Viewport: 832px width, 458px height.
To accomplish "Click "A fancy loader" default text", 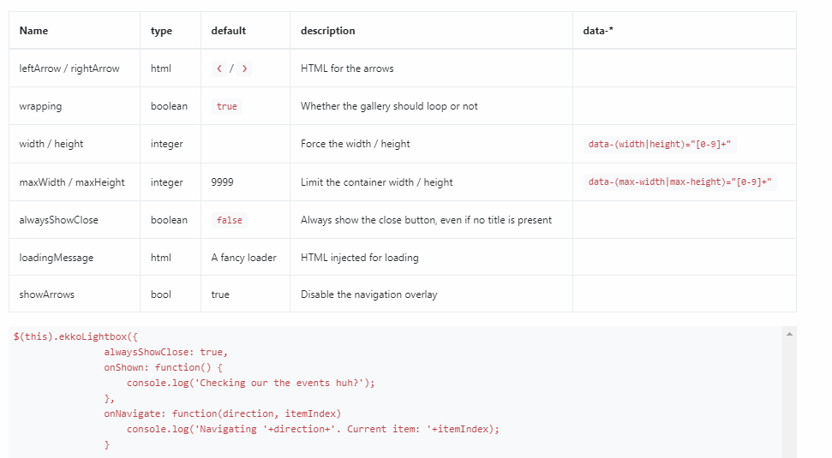I will [x=243, y=258].
